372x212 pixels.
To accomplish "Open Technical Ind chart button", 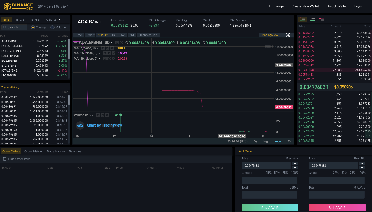I will tap(148, 35).
